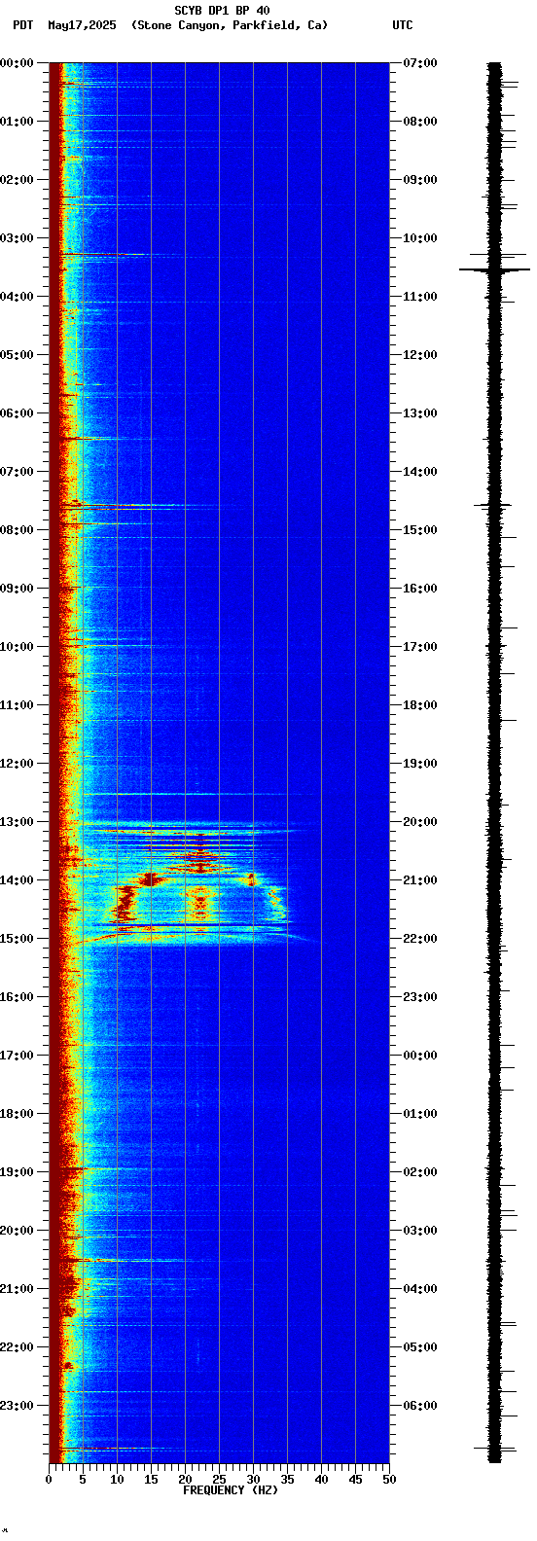Screen dimensions: 537x1541
Task: Click the '14:00' PDT time label
Action: (17, 880)
